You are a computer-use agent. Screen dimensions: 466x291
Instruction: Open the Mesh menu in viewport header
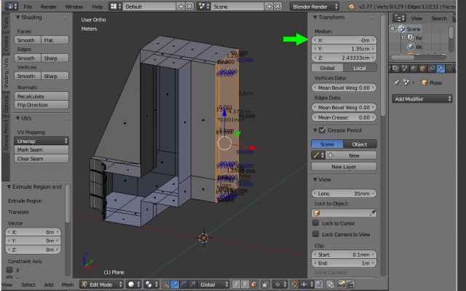[68, 284]
